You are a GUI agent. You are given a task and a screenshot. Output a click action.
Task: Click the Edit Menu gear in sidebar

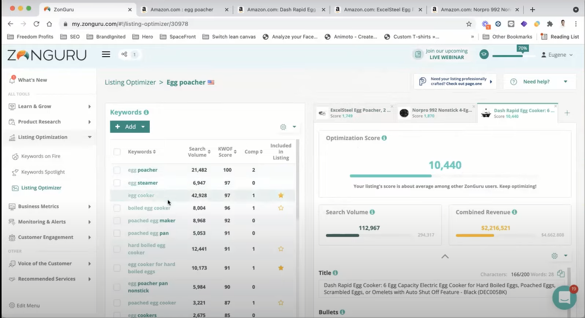12,305
